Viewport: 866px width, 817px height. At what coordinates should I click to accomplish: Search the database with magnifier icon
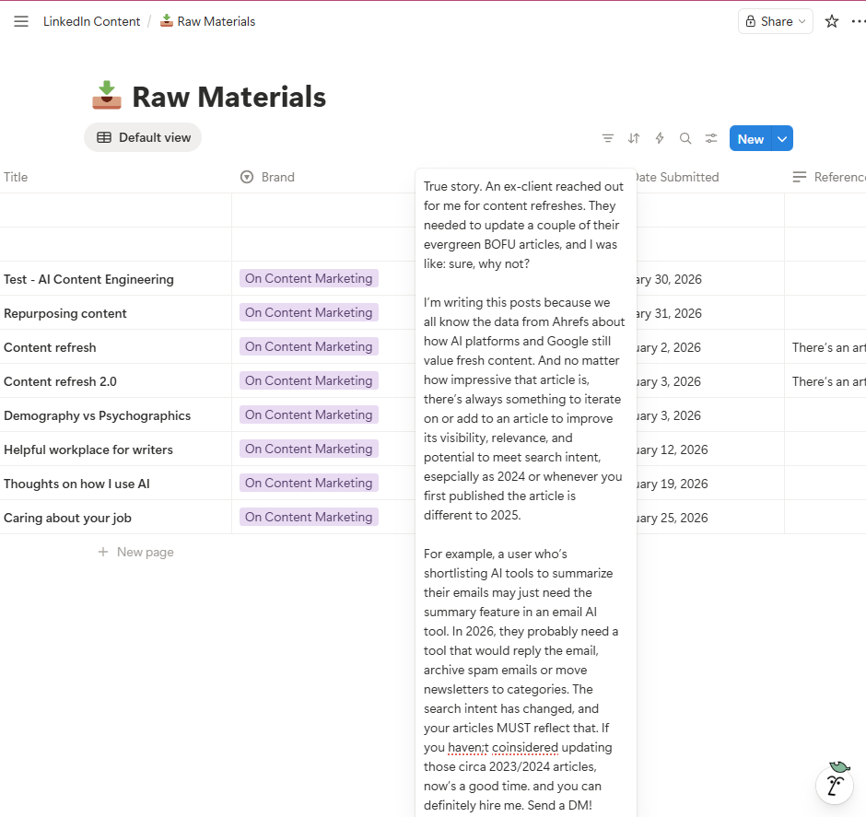click(x=685, y=138)
